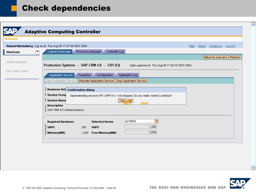Open Solution Manager shortcut
This screenshot has width=256, height=192.
pos(16,62)
